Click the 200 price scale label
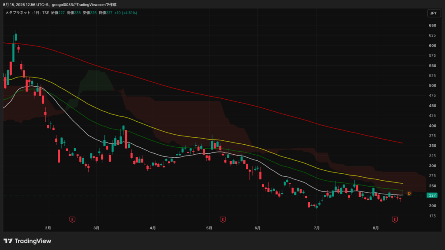Screen dimensions: 445x250 tap(432, 206)
